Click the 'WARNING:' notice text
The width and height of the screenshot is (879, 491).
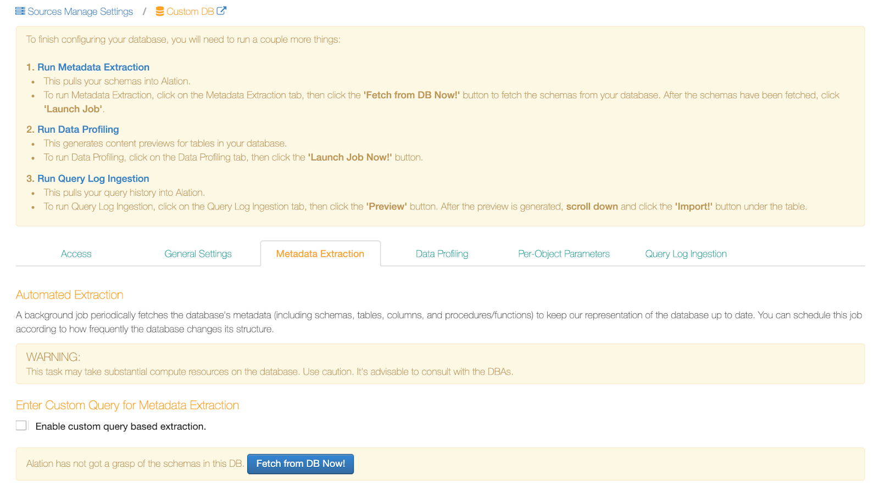(x=53, y=357)
